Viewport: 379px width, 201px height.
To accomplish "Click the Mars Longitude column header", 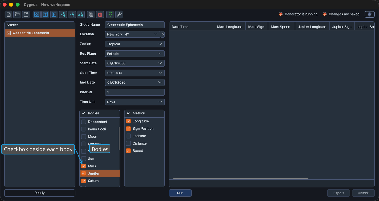I will (230, 27).
